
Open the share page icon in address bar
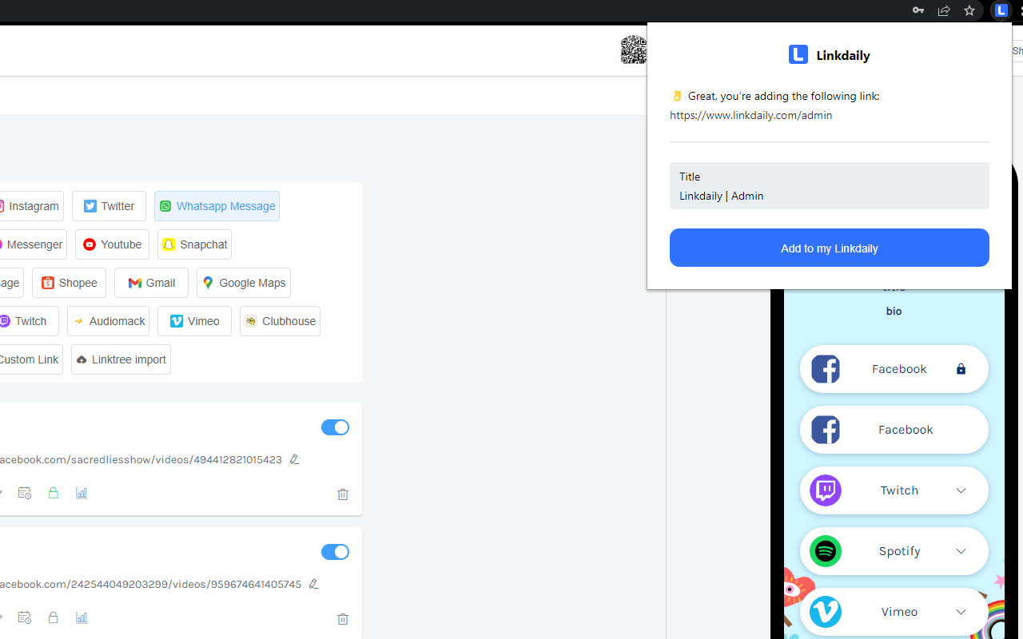944,10
